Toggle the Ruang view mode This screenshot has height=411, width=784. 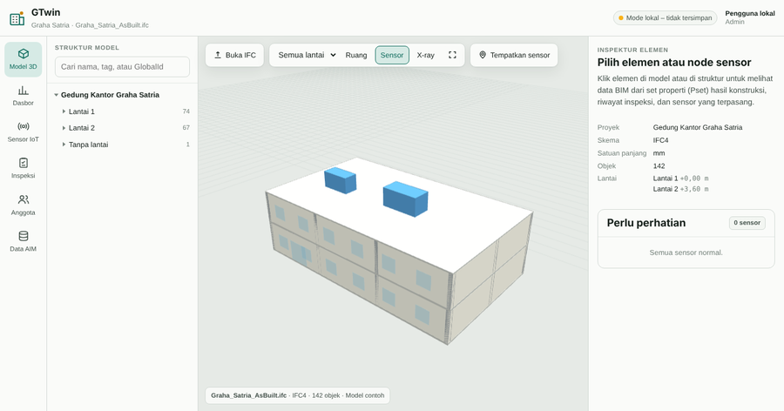point(356,55)
